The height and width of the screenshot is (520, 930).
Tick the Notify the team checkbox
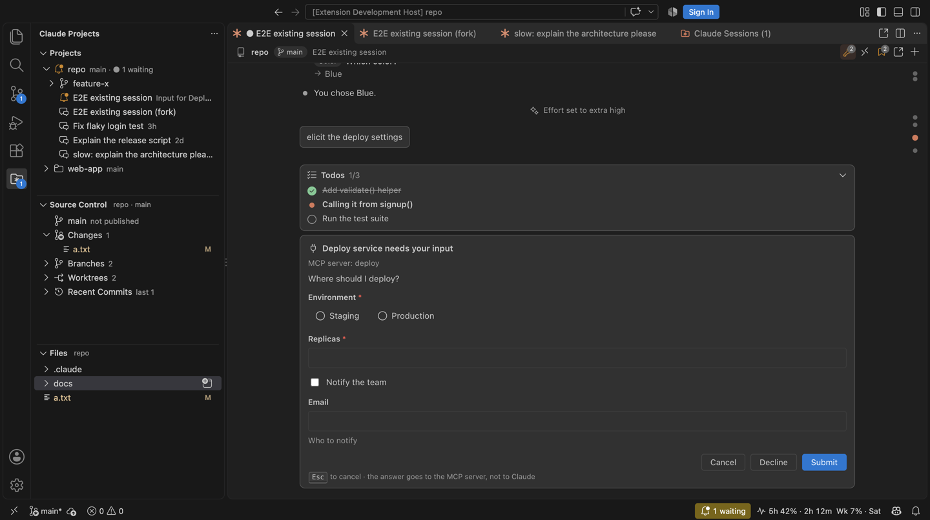pos(315,383)
